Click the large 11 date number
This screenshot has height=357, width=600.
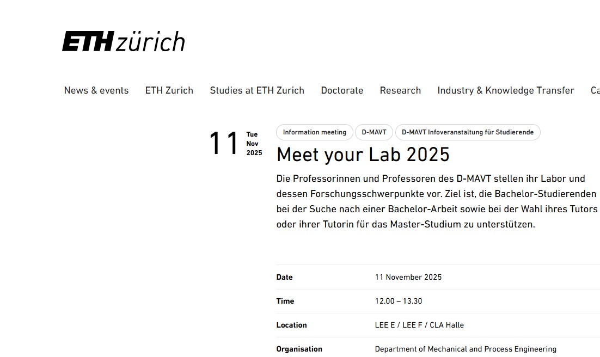[x=224, y=144]
